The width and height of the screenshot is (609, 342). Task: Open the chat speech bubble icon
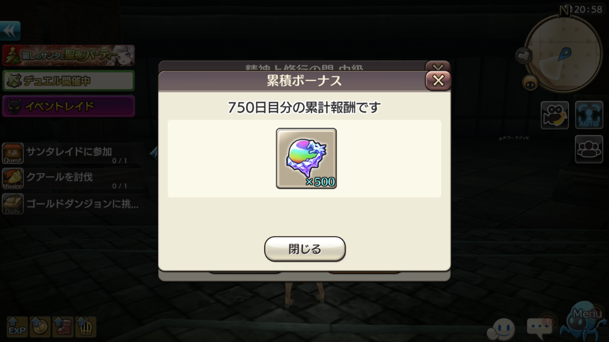pos(540,327)
